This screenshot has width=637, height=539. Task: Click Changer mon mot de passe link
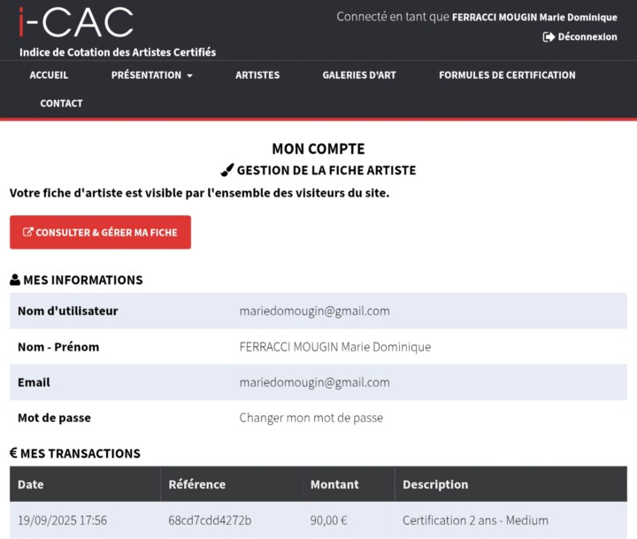311,418
